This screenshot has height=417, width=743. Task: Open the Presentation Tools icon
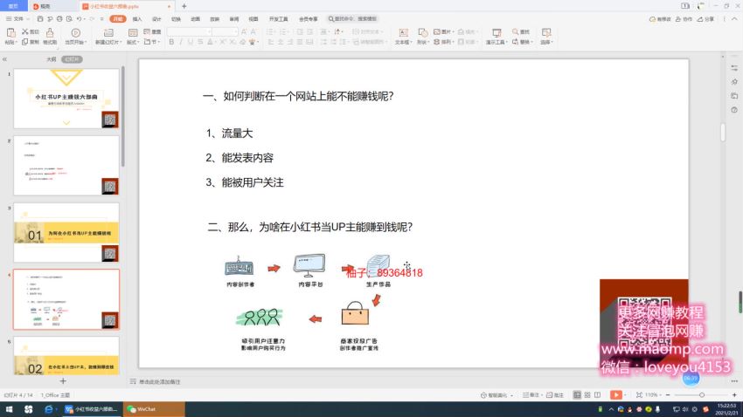(x=496, y=32)
